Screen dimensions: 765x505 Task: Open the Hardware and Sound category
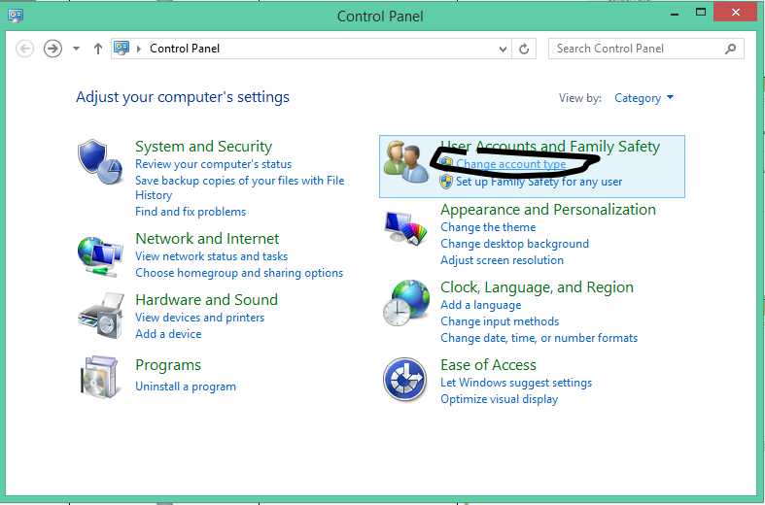pyautogui.click(x=206, y=299)
